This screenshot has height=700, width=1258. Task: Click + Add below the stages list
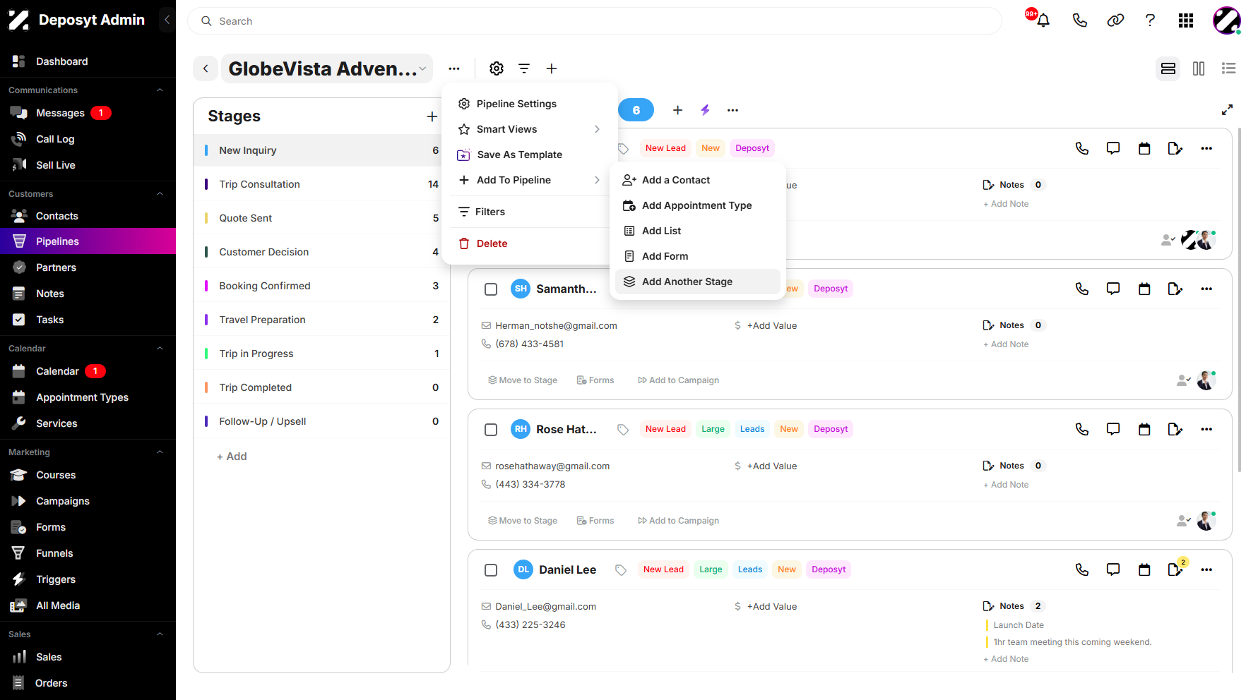click(232, 457)
